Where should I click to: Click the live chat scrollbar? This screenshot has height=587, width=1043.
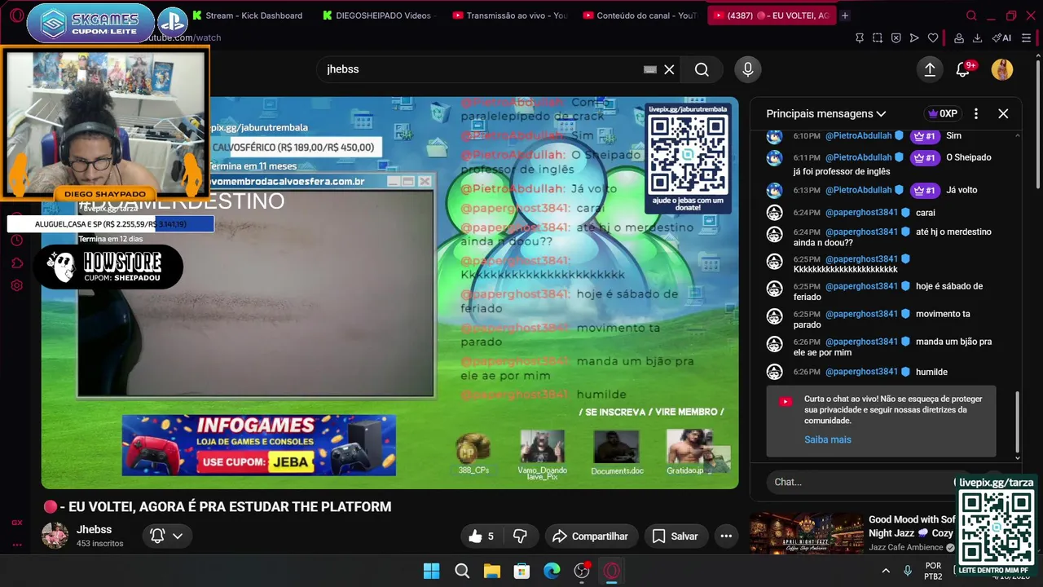pos(1017,424)
